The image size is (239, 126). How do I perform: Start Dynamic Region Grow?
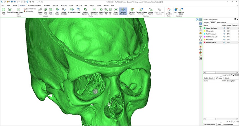click(x=18, y=11)
